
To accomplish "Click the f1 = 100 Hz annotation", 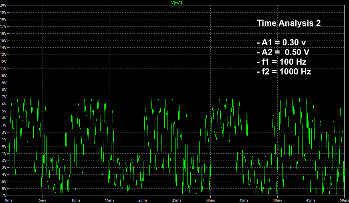I will [x=282, y=62].
